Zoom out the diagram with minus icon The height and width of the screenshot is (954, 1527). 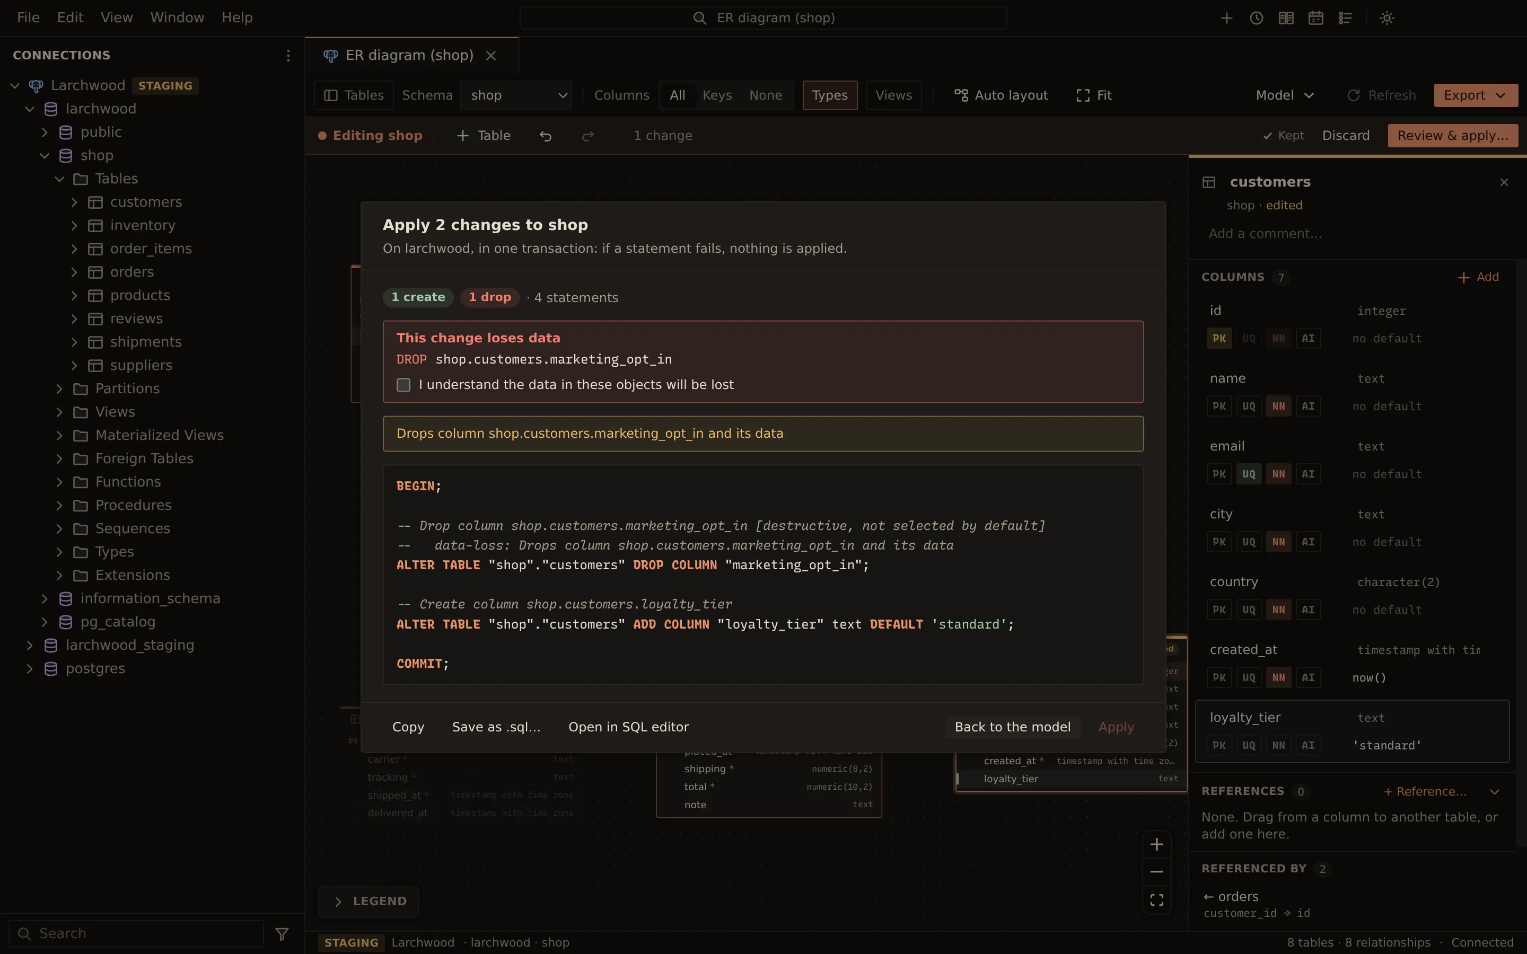tap(1156, 872)
